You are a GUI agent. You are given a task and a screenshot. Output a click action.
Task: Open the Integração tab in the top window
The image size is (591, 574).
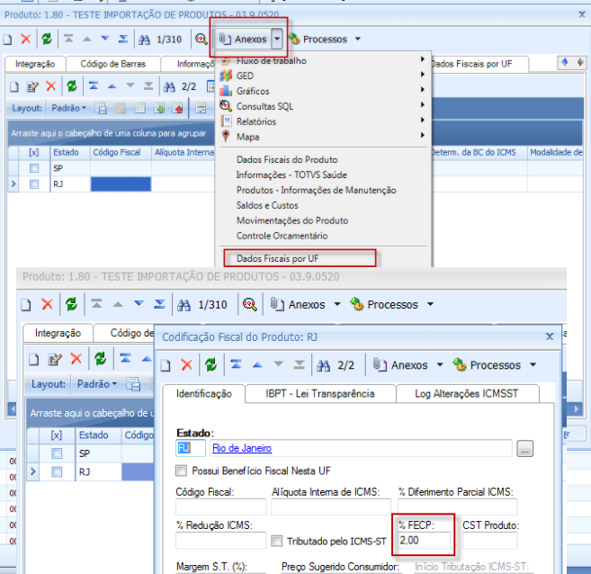pos(35,64)
